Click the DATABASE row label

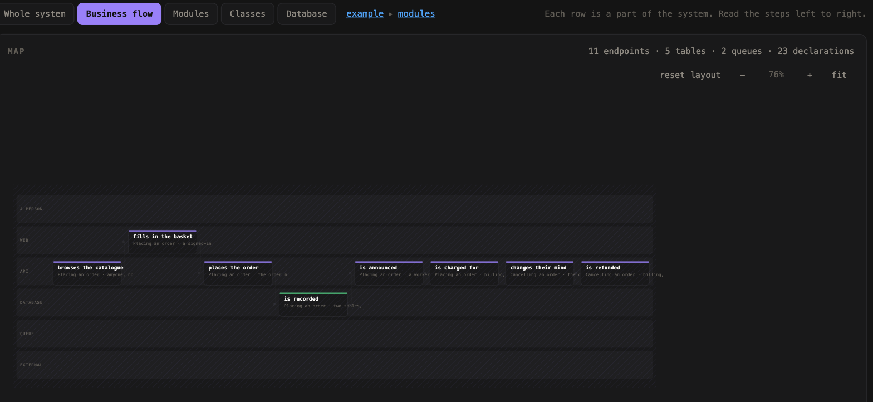click(x=31, y=303)
